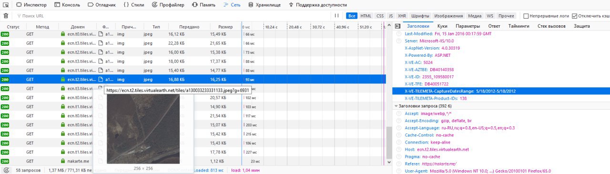The width and height of the screenshot is (610, 174).
Task: Select the Заголовки details tab
Action: [x=417, y=26]
